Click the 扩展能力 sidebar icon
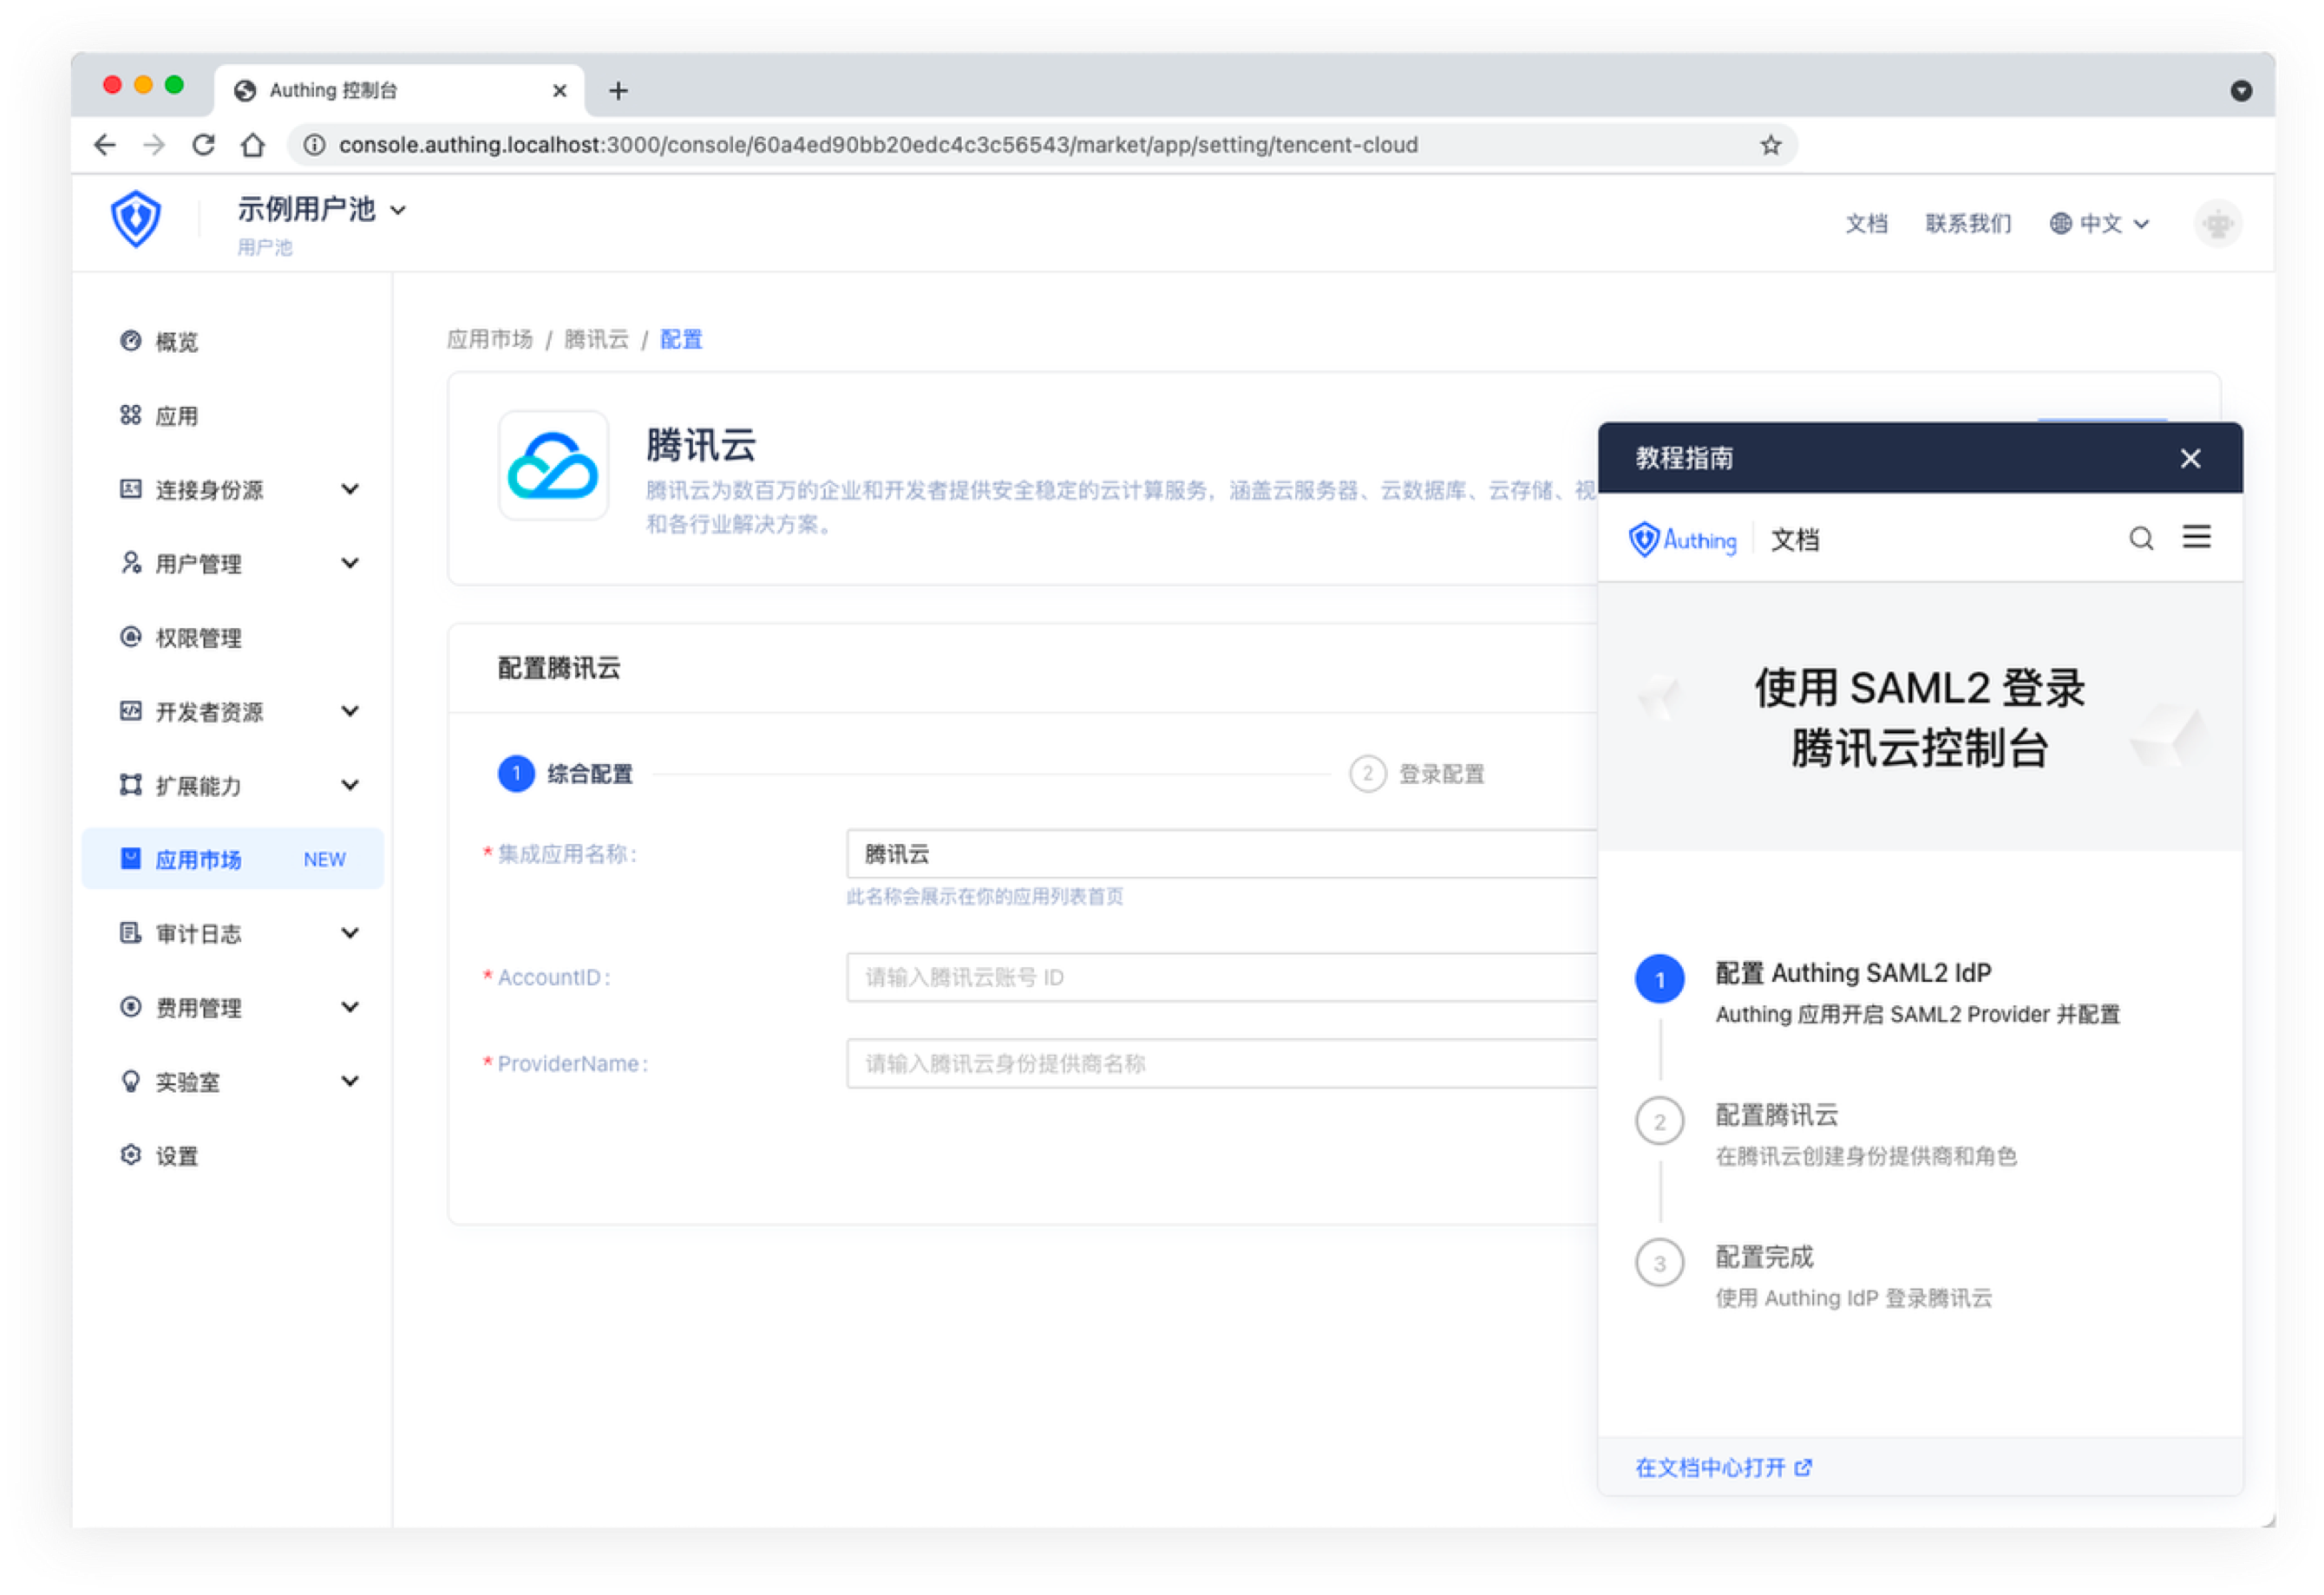The width and height of the screenshot is (2324, 1595). click(x=130, y=785)
